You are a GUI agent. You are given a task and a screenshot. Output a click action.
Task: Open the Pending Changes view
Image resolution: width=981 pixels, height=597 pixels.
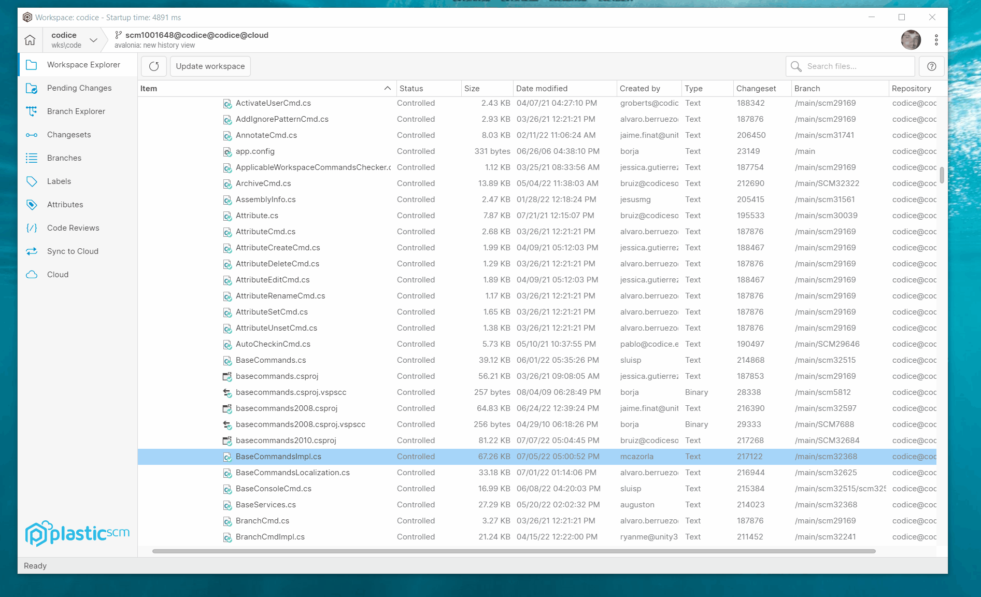[79, 88]
